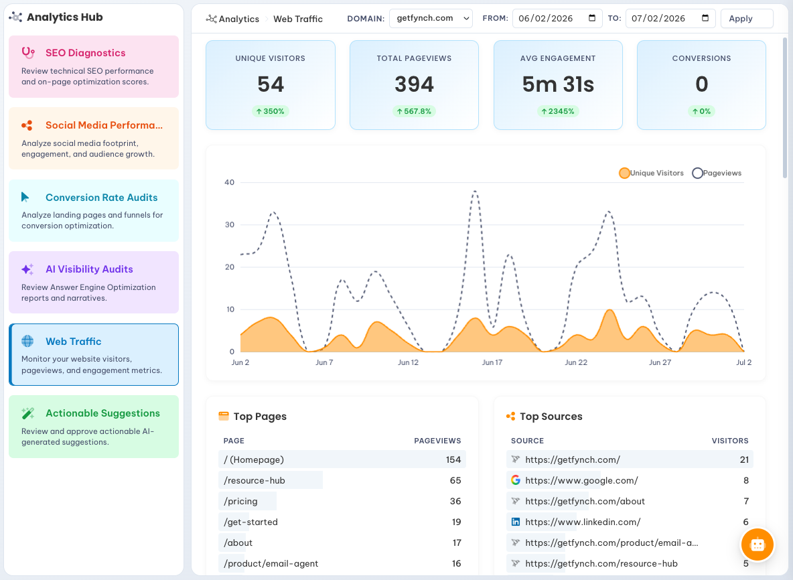Click the Top Sources orange nodes icon

pos(511,416)
